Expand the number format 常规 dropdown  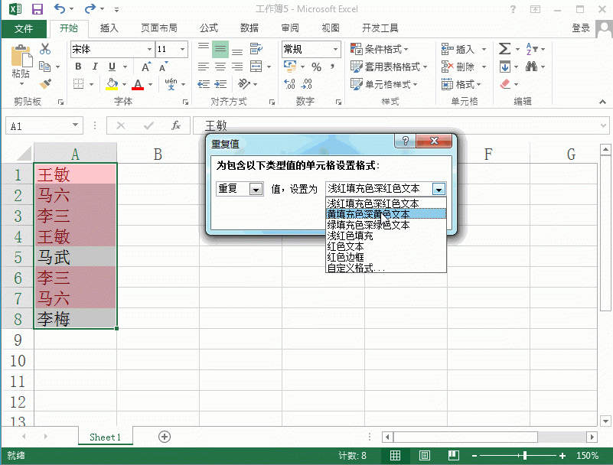click(336, 49)
